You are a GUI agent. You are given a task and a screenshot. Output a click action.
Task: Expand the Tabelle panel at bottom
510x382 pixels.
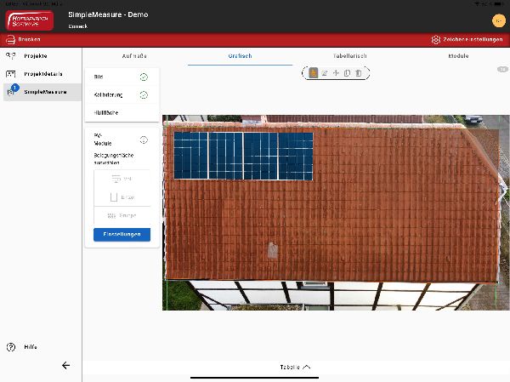[x=295, y=367]
